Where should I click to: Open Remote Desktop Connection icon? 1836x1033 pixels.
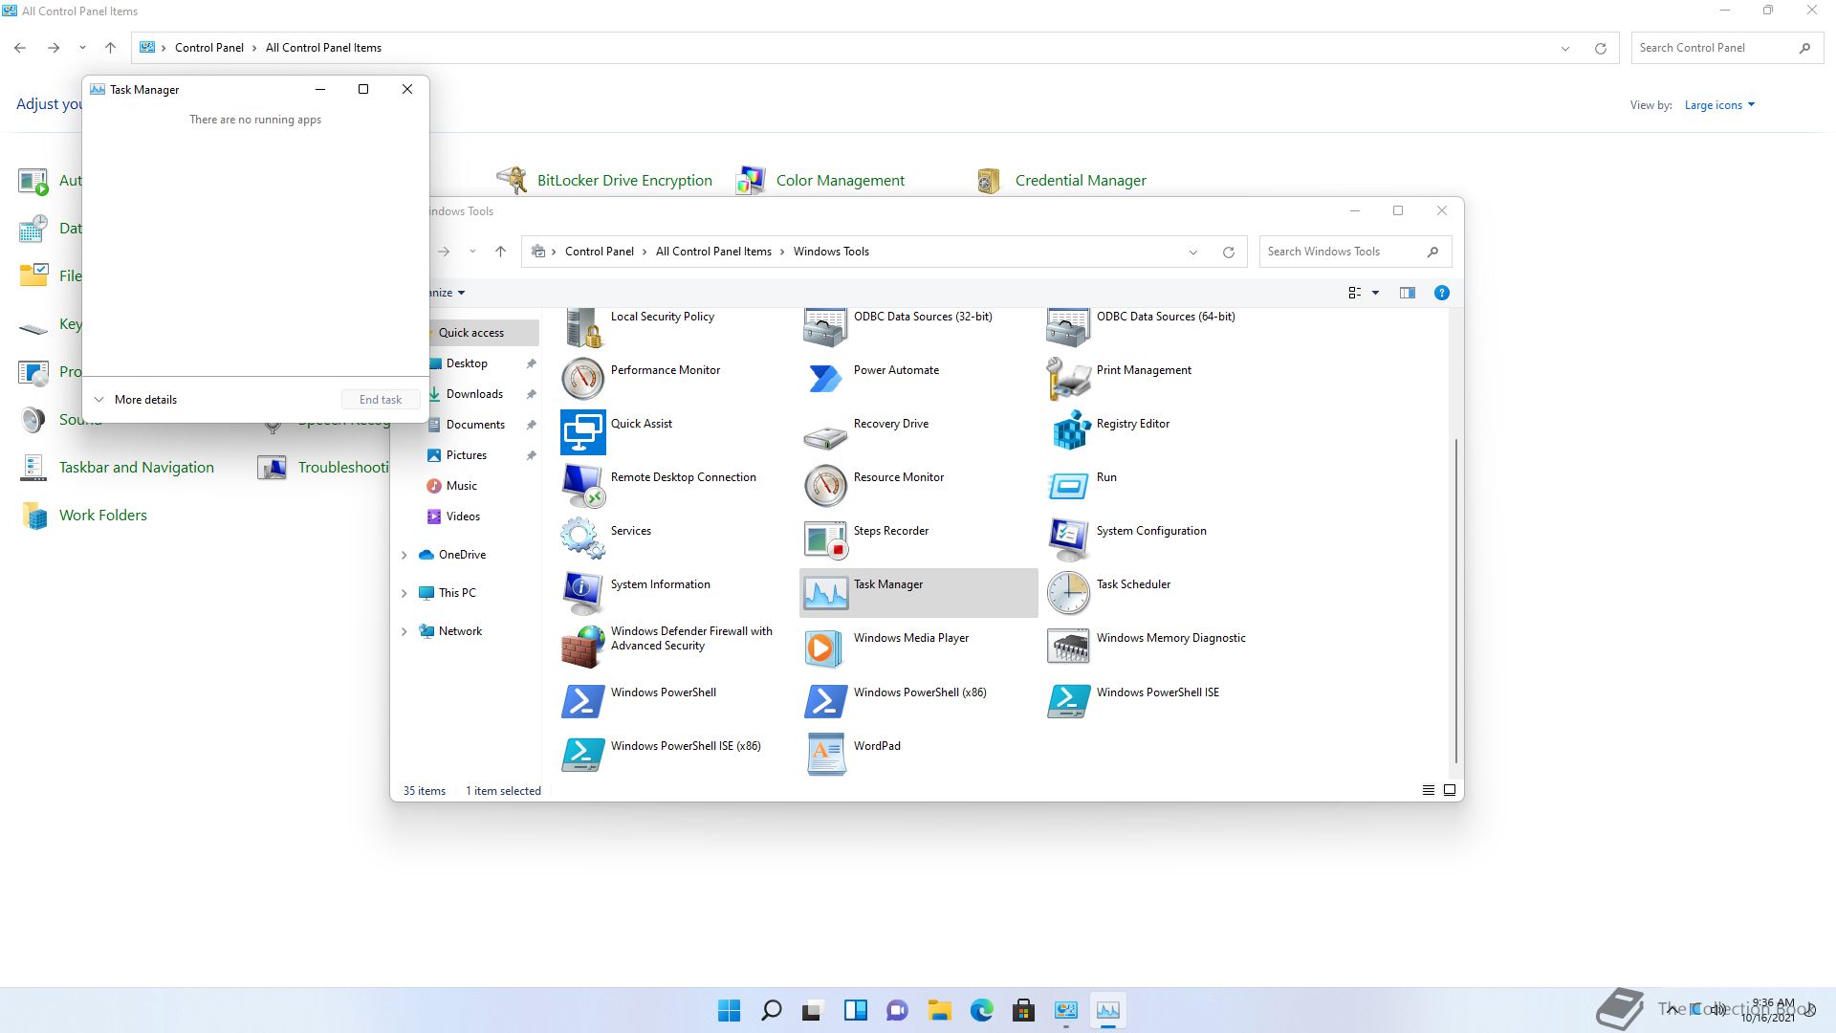pyautogui.click(x=583, y=486)
